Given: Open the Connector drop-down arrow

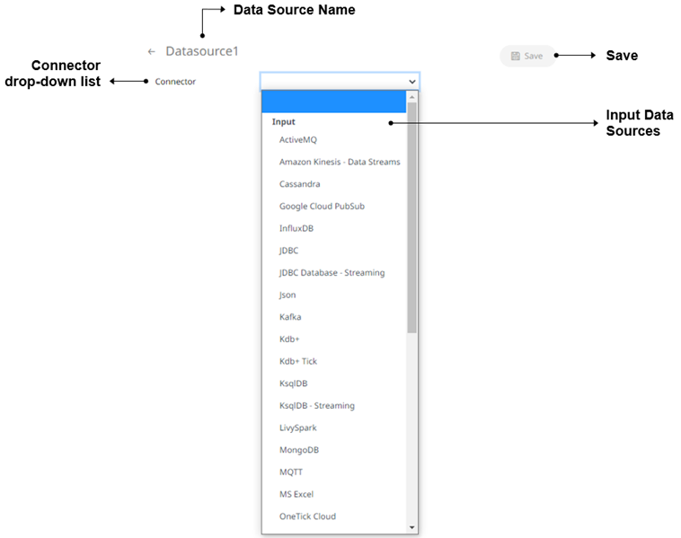Looking at the screenshot, I should pyautogui.click(x=412, y=82).
